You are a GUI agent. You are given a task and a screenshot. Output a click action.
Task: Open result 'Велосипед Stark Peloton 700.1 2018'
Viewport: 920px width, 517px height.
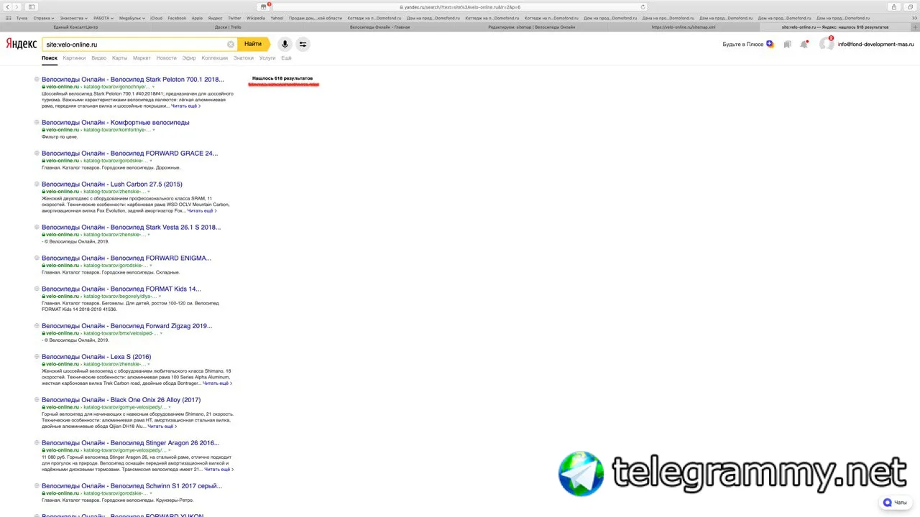[x=133, y=79]
